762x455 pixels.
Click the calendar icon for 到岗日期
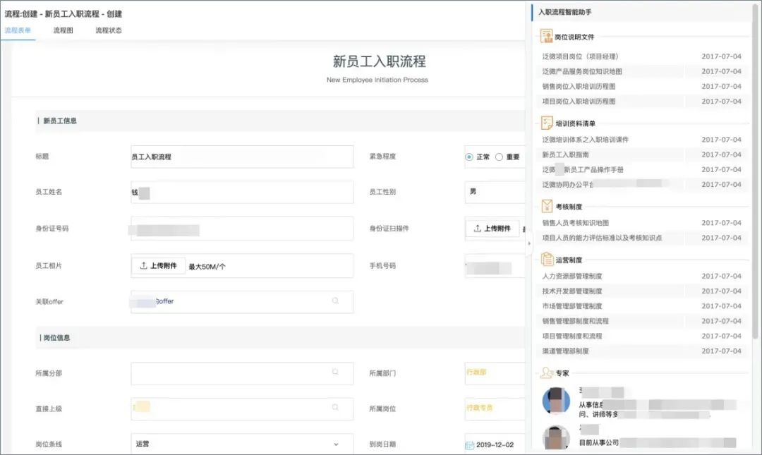point(469,445)
